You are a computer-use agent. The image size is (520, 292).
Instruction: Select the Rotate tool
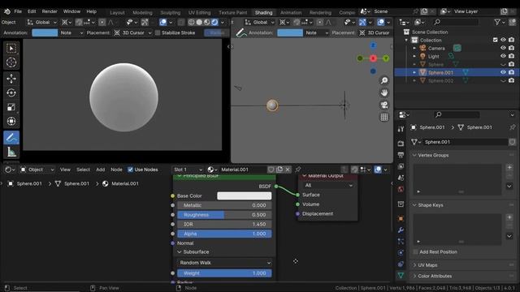tap(11, 92)
